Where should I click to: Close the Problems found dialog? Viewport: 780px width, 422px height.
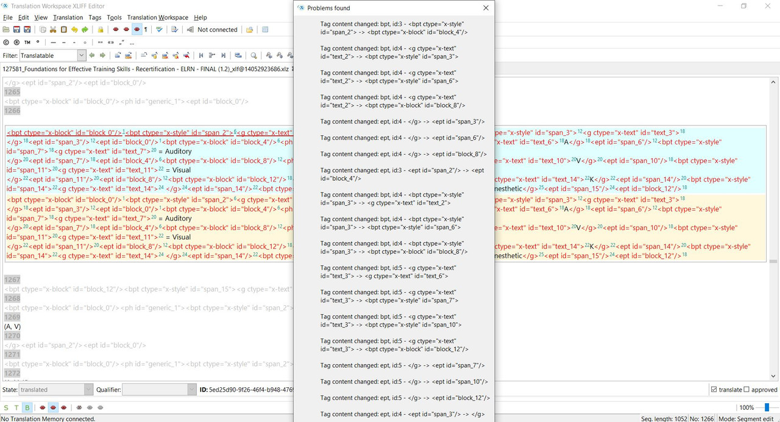[x=486, y=8]
